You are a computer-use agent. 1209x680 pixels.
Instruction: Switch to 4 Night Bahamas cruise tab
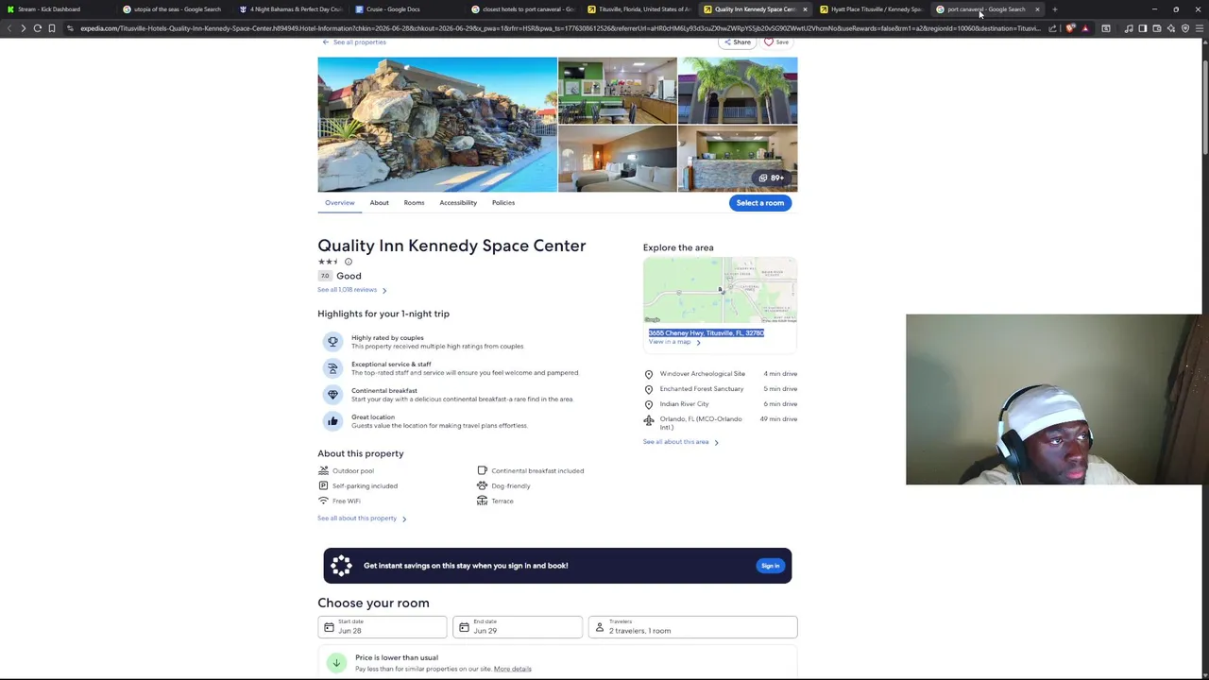pyautogui.click(x=289, y=9)
